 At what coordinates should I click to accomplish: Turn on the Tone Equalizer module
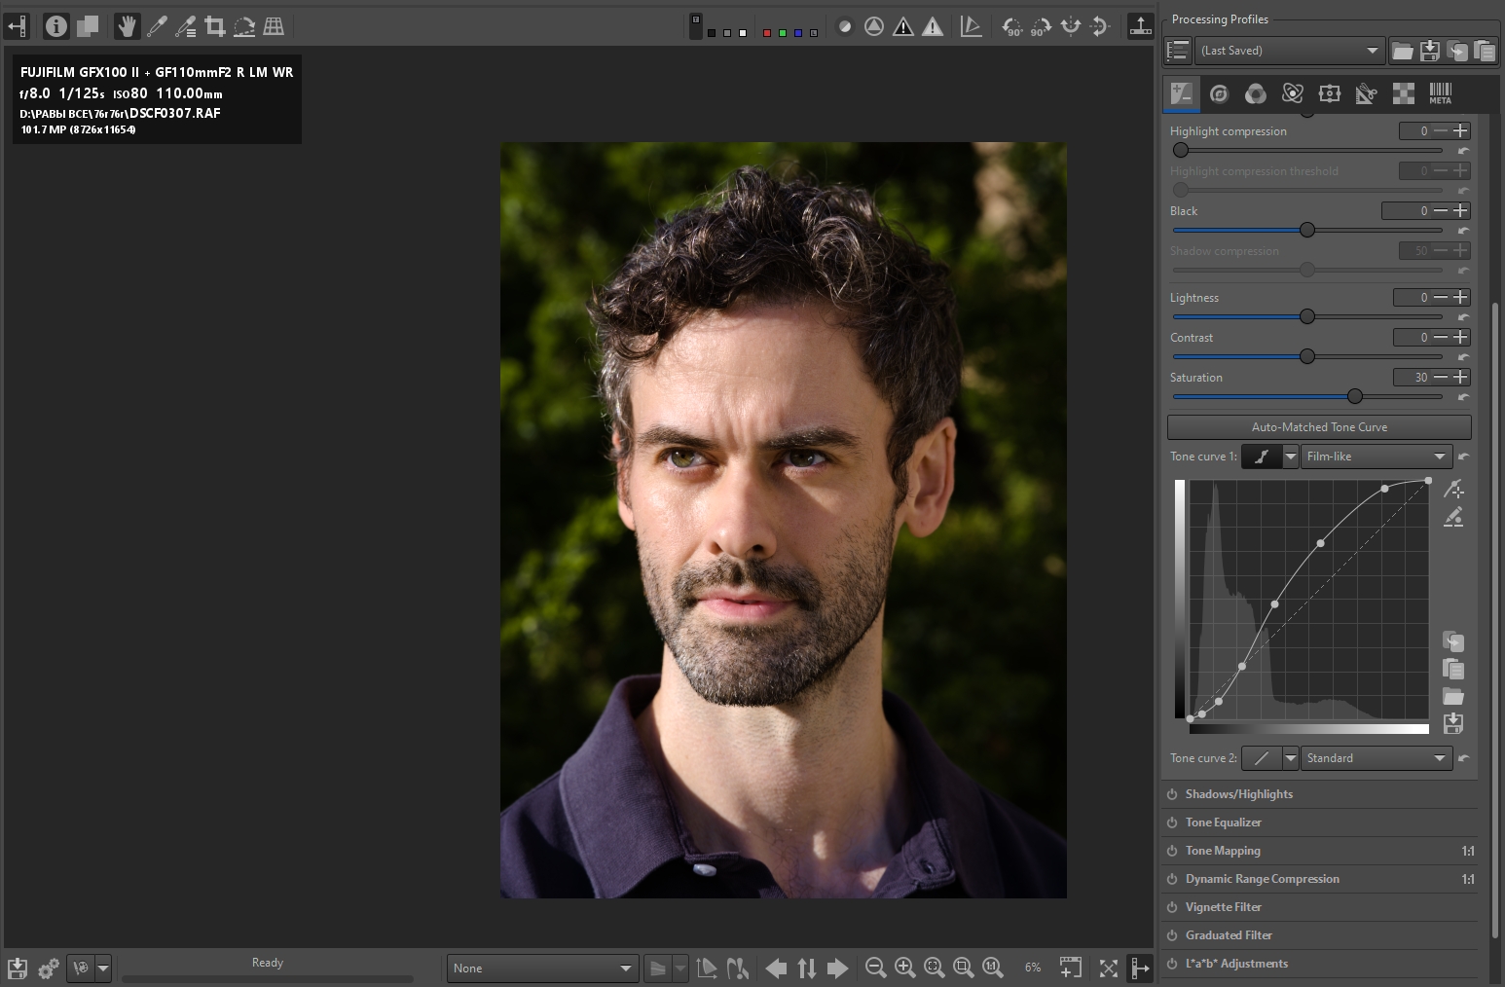1172,822
